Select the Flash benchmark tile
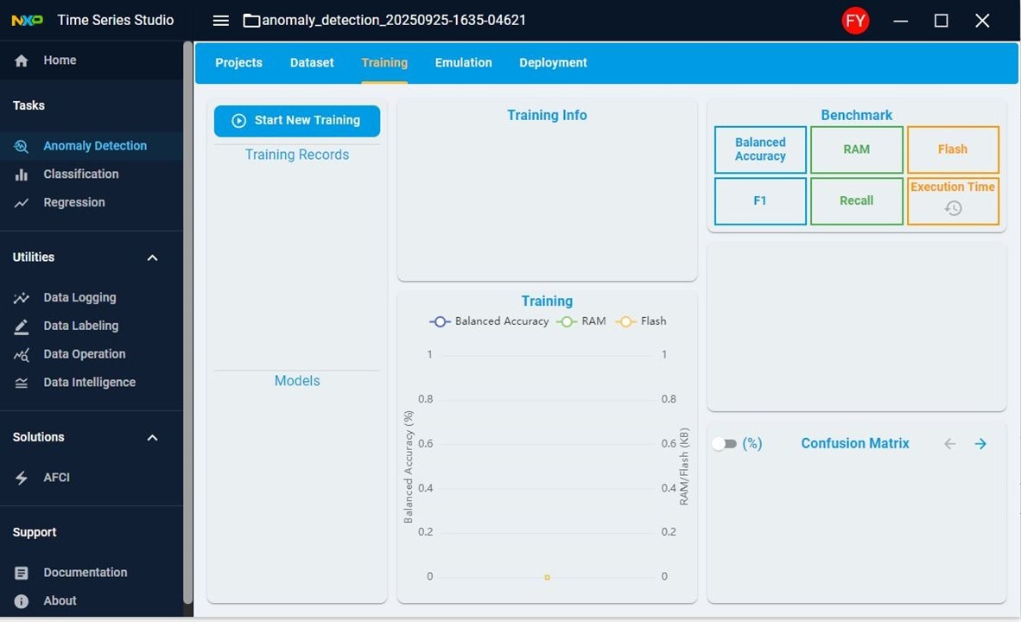Viewport: 1021px width, 622px height. coord(953,149)
